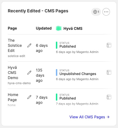
Task: Select the Home Page title
Action: pyautogui.click(x=13, y=97)
